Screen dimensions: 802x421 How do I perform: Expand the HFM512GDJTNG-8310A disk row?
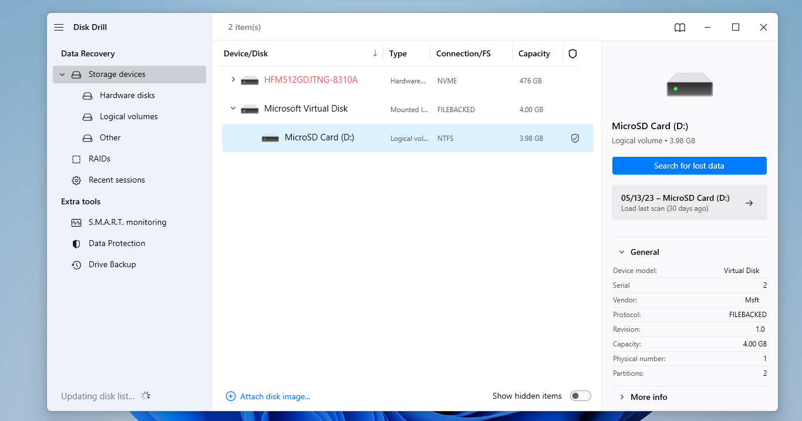click(x=233, y=79)
